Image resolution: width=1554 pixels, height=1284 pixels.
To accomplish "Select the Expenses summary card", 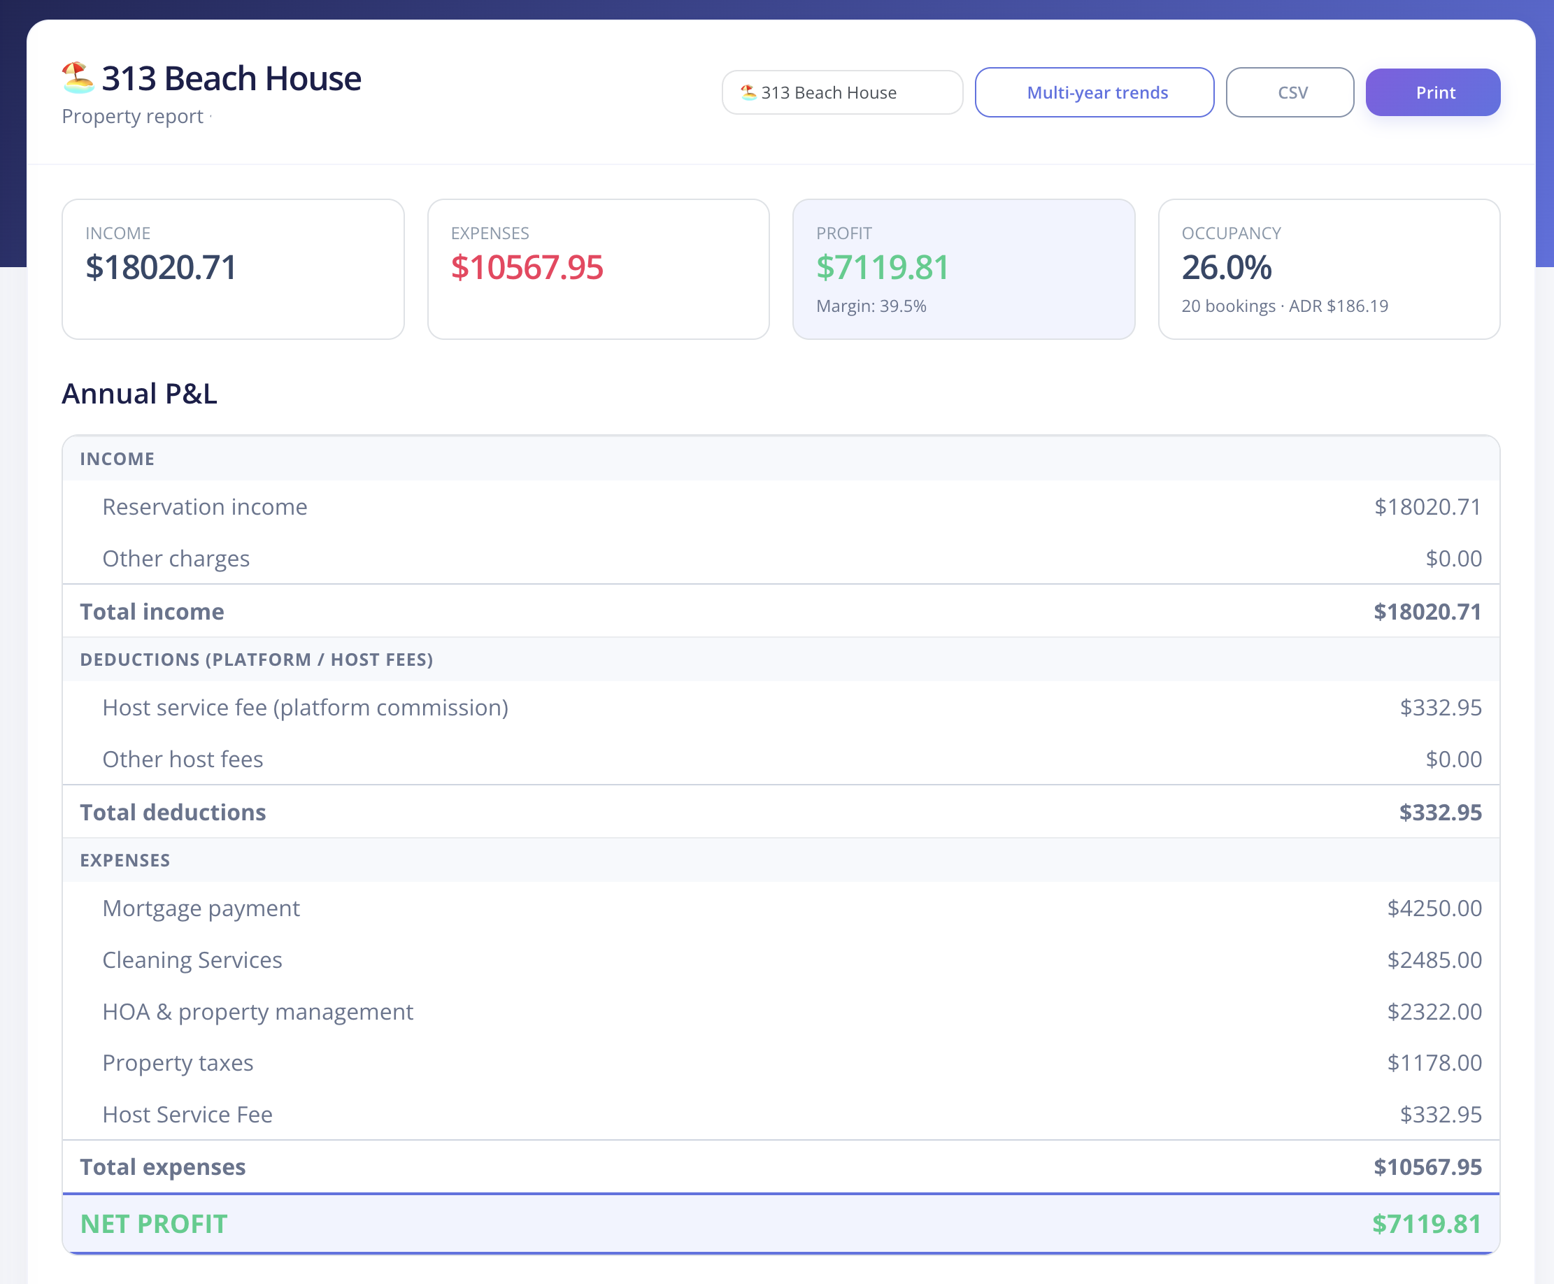I will 599,269.
